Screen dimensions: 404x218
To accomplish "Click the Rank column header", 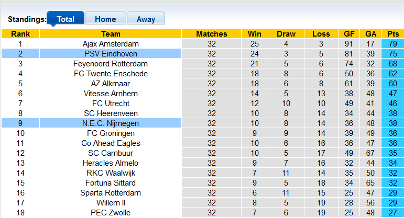I will click(20, 34).
